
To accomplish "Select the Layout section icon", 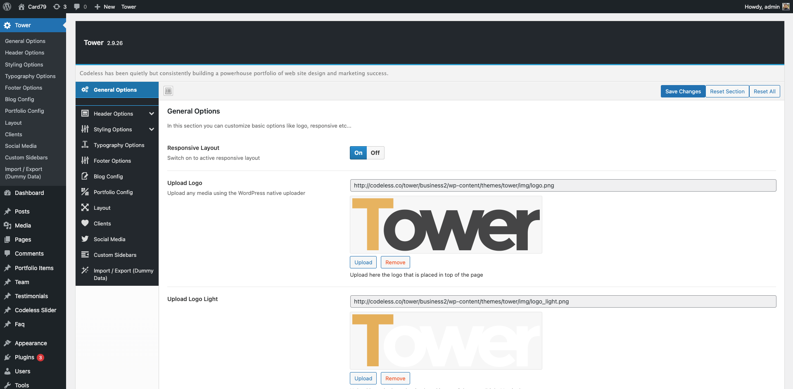I will (x=85, y=208).
